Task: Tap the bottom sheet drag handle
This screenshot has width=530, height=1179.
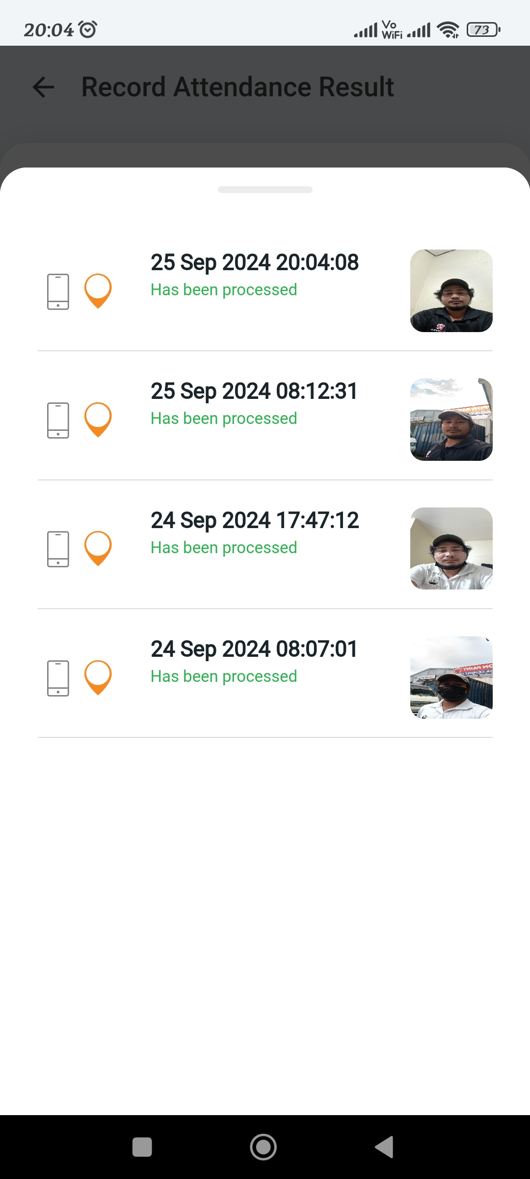Action: click(x=265, y=190)
